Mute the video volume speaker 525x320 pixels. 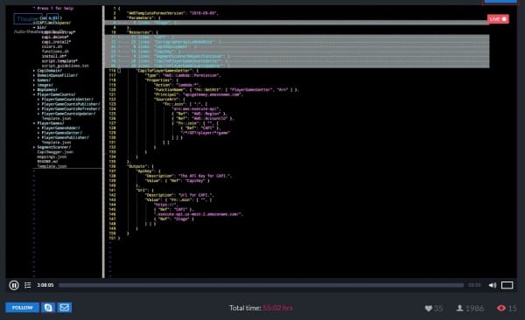click(x=492, y=285)
